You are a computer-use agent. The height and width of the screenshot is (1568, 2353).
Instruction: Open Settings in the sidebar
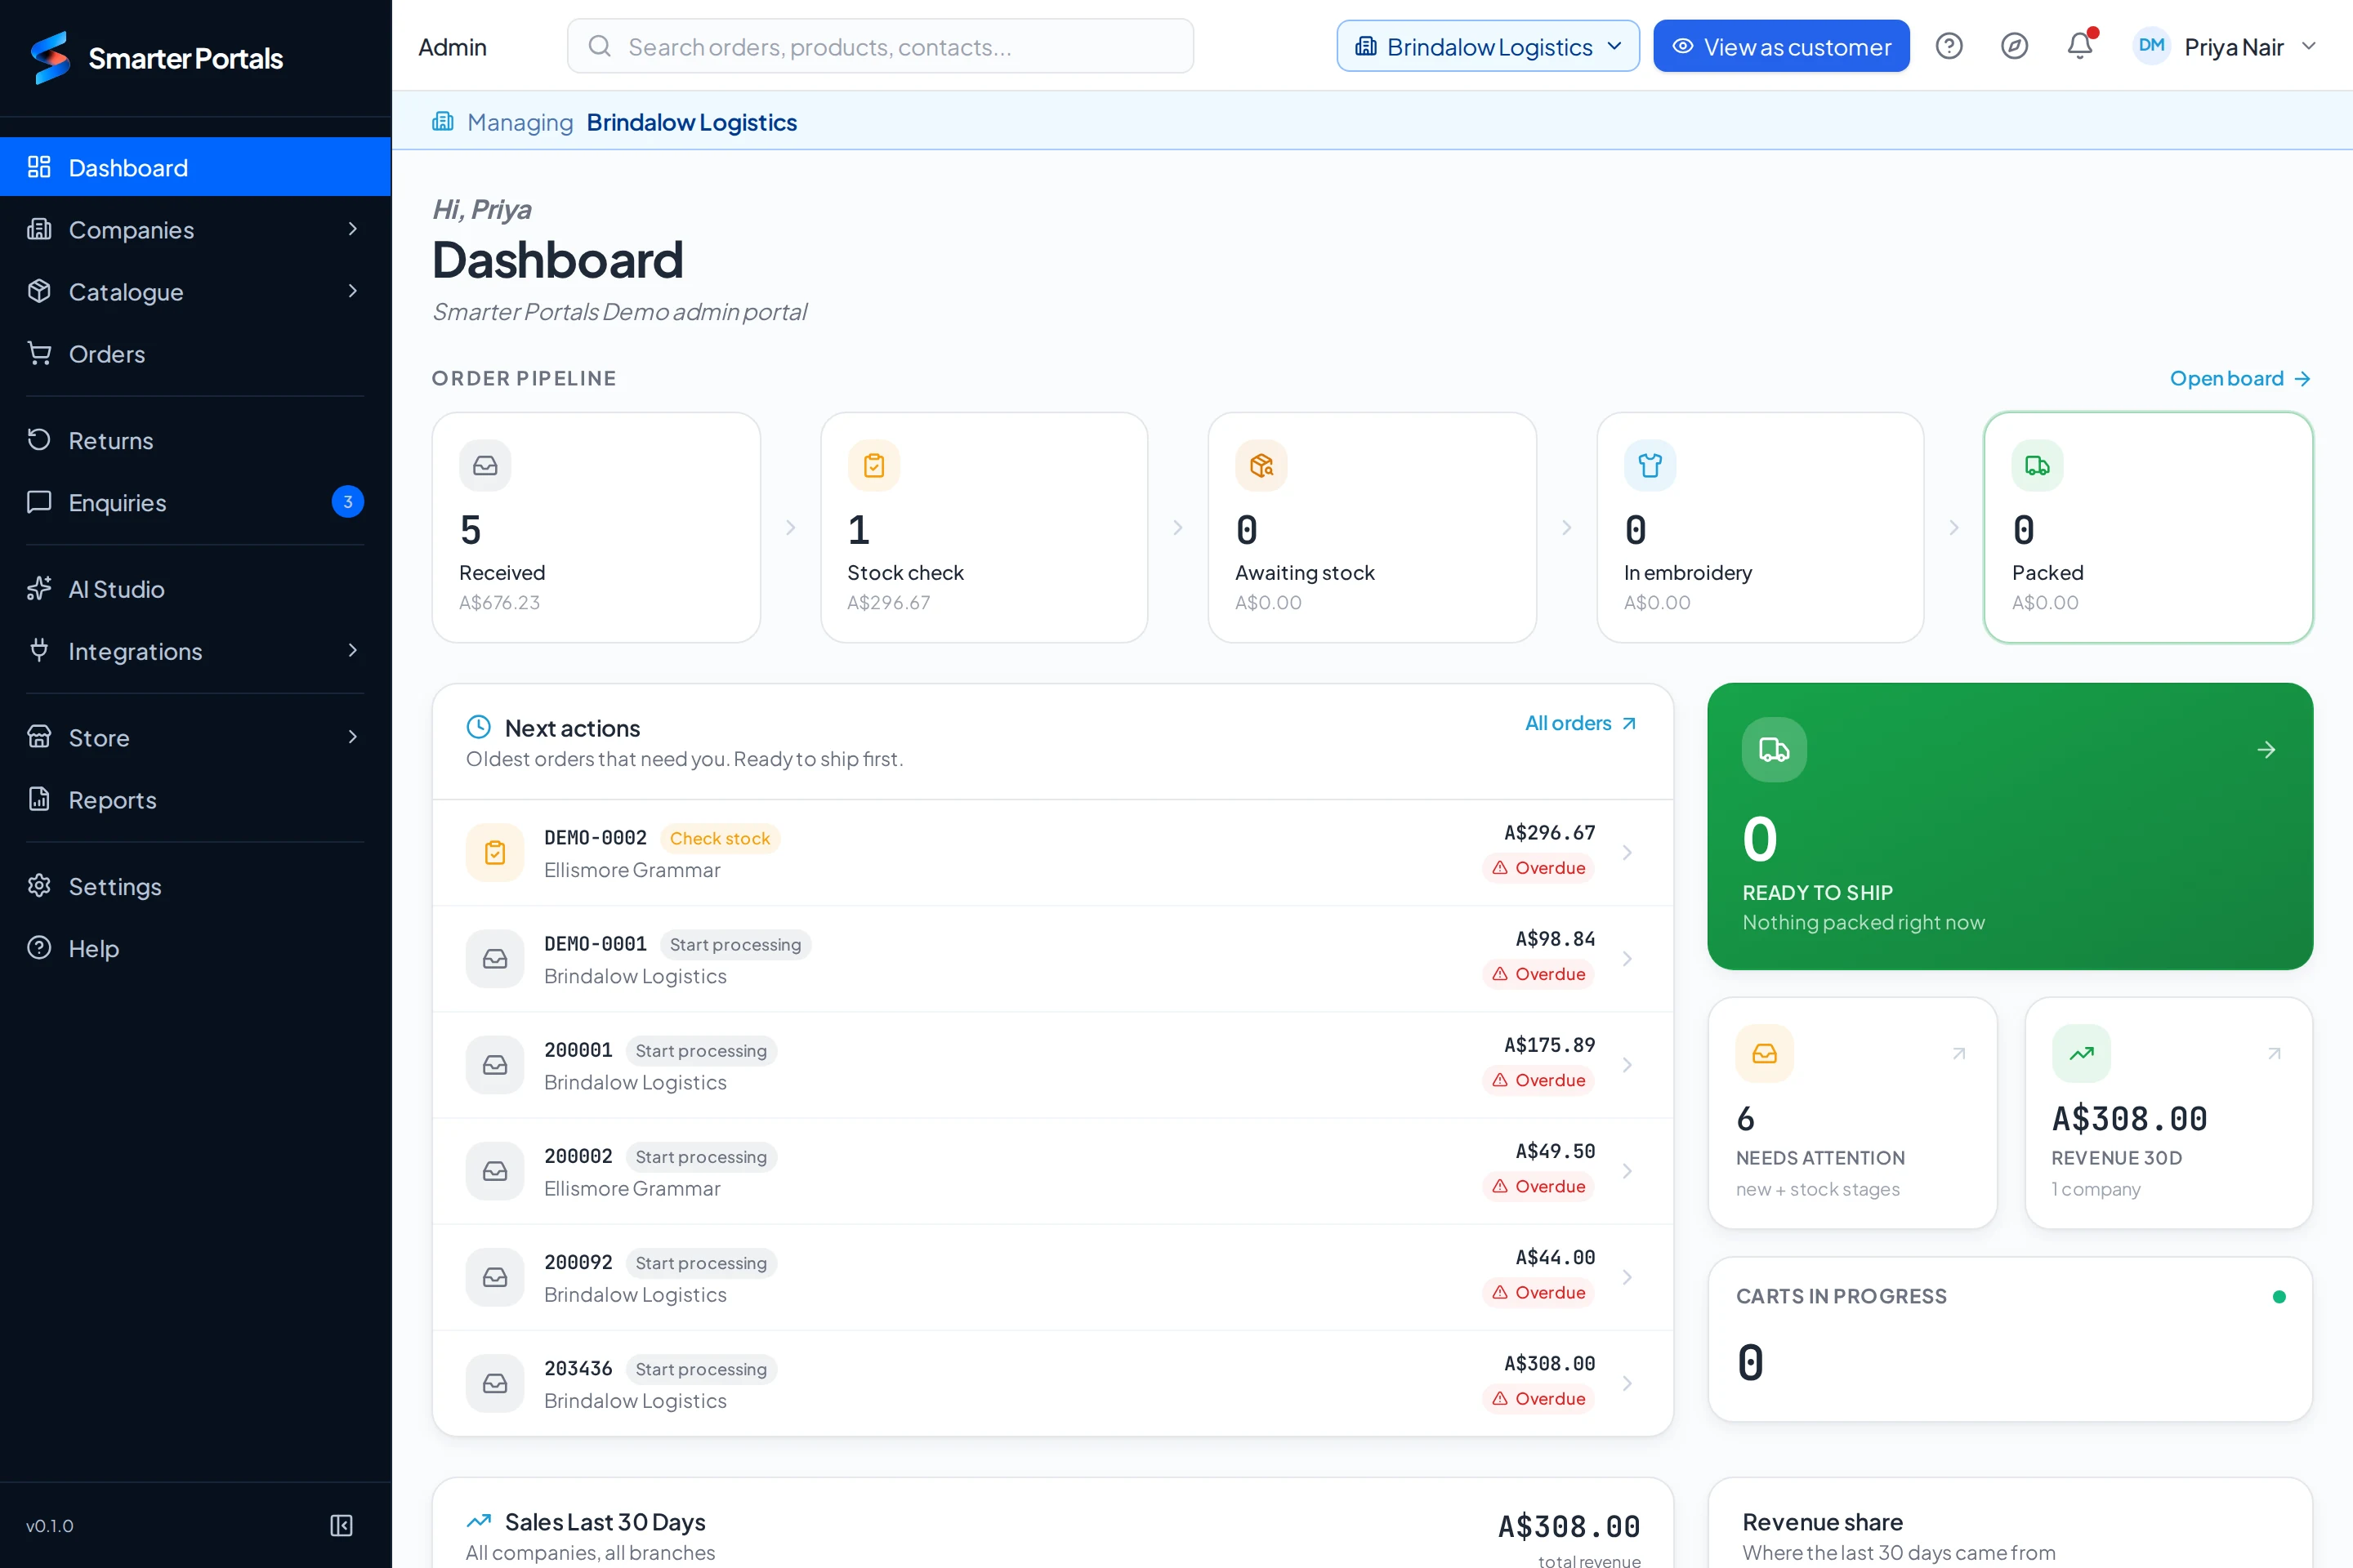[x=195, y=886]
